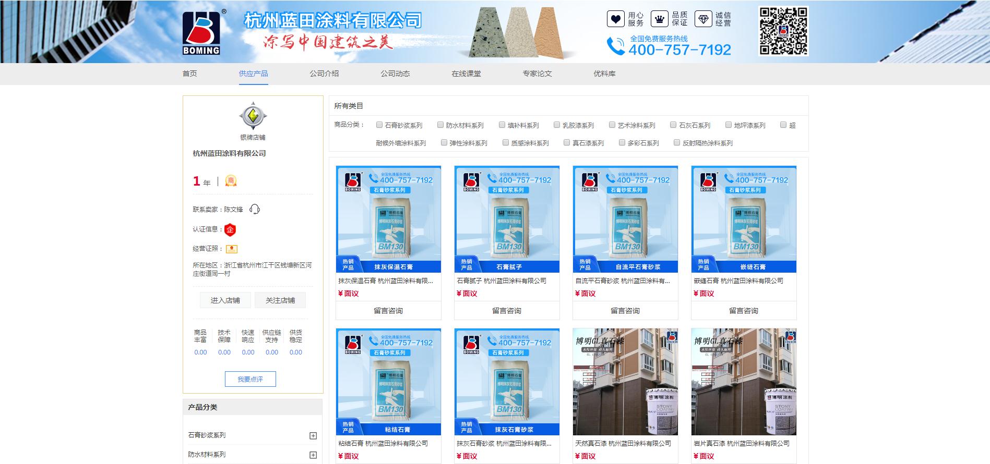The image size is (990, 464).
Task: Click the 进入店铺 button
Action: 225,300
